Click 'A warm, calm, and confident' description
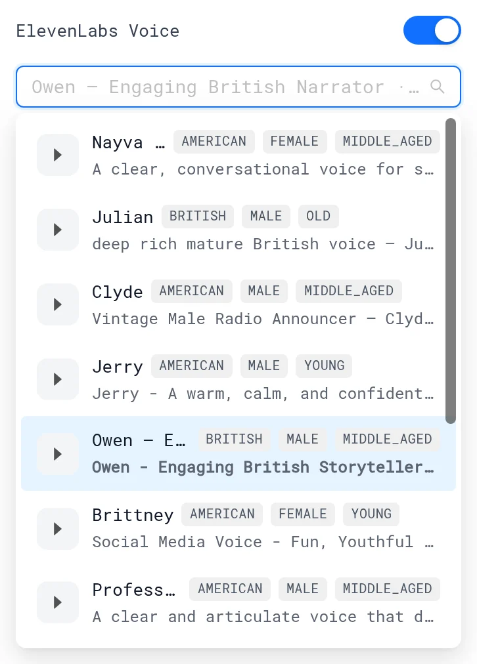This screenshot has width=477, height=664. [263, 394]
